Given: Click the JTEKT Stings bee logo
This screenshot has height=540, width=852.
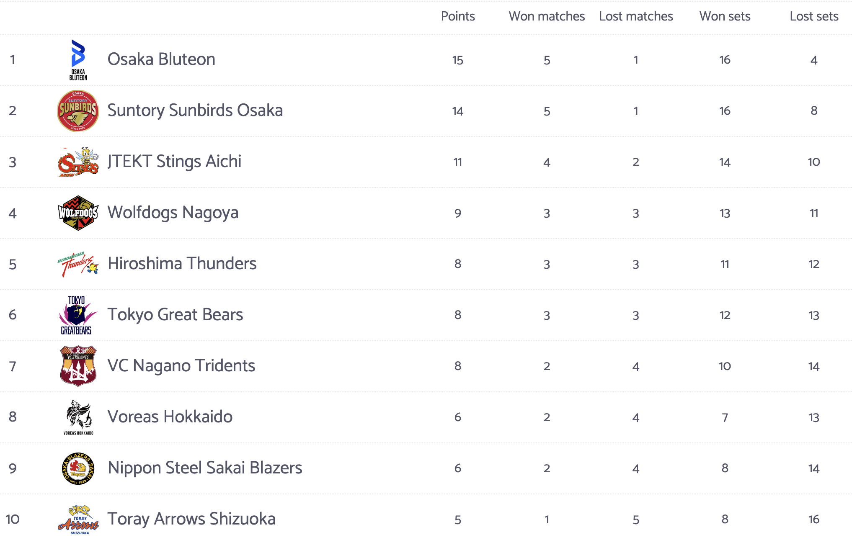Looking at the screenshot, I should click(x=78, y=162).
